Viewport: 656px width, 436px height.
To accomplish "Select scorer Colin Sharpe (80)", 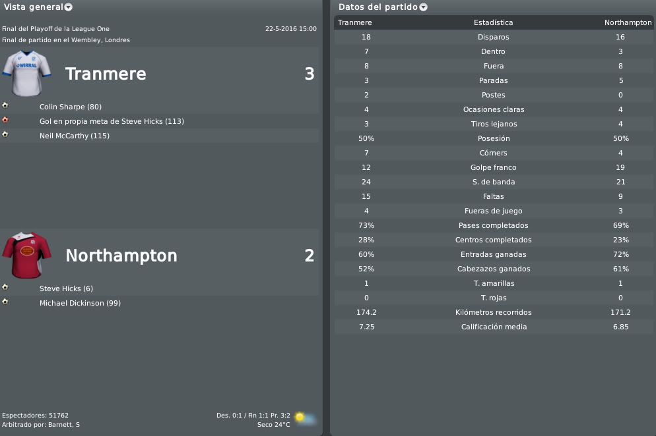I will click(x=71, y=107).
